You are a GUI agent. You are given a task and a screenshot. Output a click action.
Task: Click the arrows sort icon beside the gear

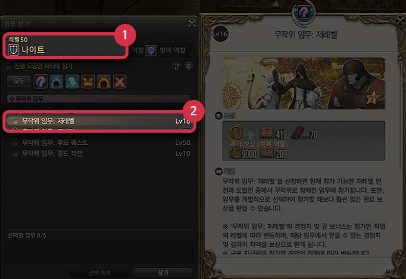click(177, 66)
